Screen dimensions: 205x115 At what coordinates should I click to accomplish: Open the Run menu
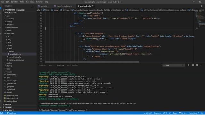pos(32,2)
